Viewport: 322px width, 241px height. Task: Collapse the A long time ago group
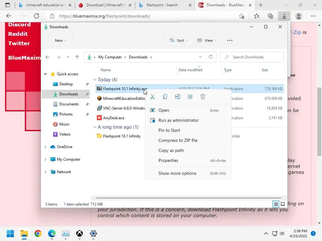point(95,127)
